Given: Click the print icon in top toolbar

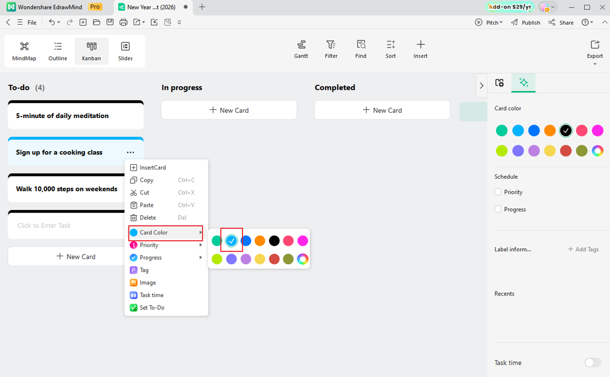Looking at the screenshot, I should (123, 22).
